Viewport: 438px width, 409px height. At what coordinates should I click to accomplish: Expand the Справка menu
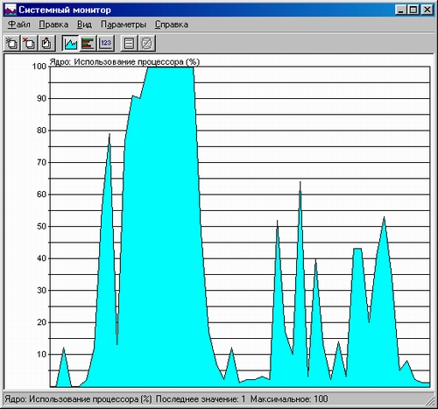click(x=172, y=25)
